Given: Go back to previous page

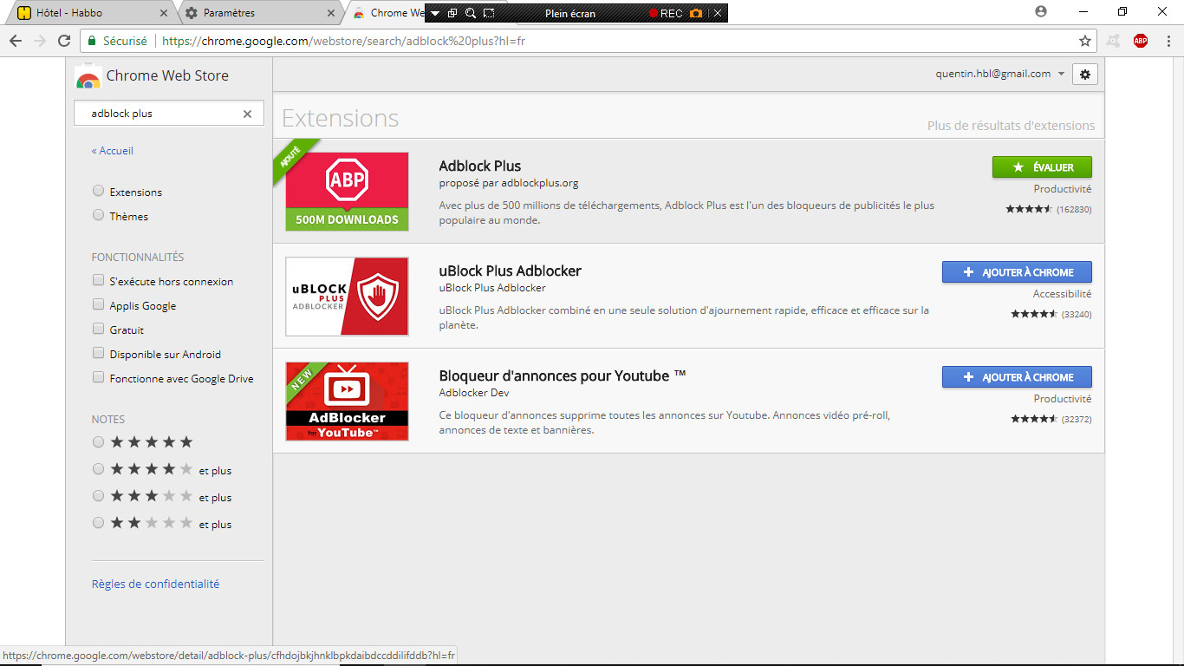Looking at the screenshot, I should [x=15, y=41].
